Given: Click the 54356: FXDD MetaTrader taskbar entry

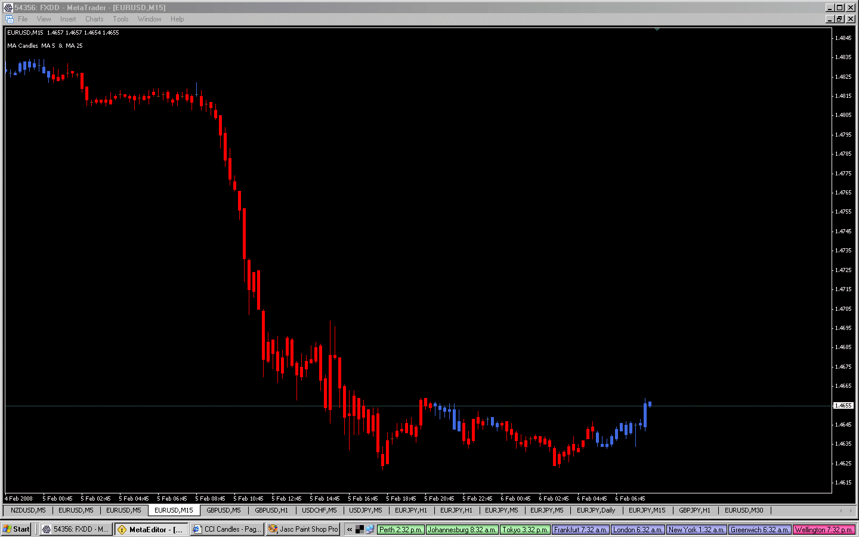Looking at the screenshot, I should (75, 529).
